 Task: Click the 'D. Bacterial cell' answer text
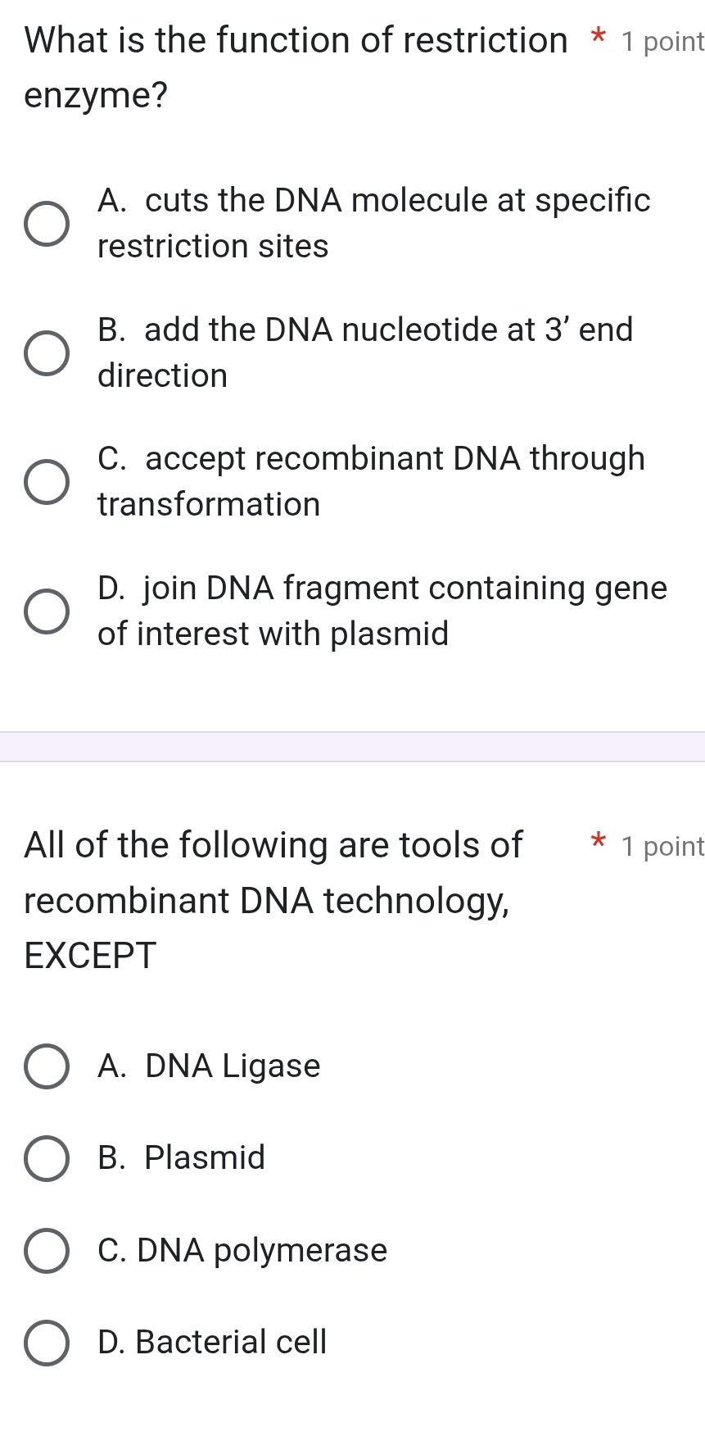point(212,1343)
